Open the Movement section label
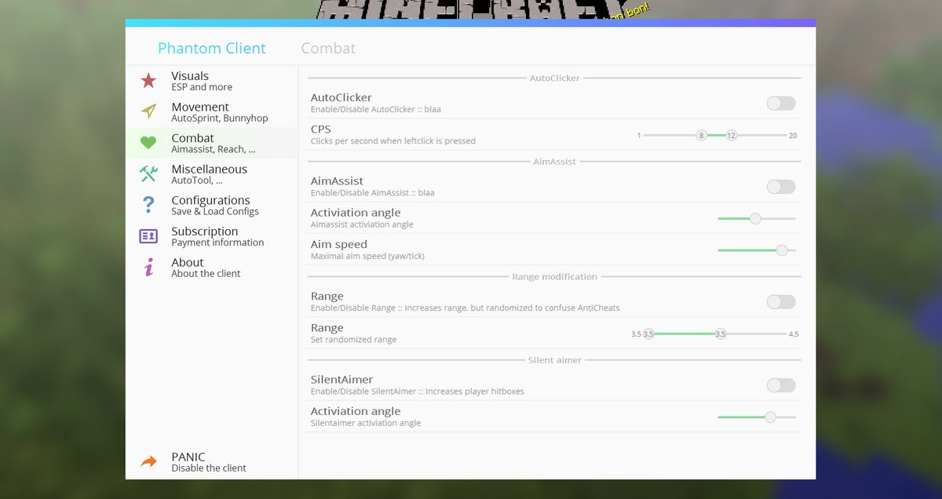 tap(220, 112)
